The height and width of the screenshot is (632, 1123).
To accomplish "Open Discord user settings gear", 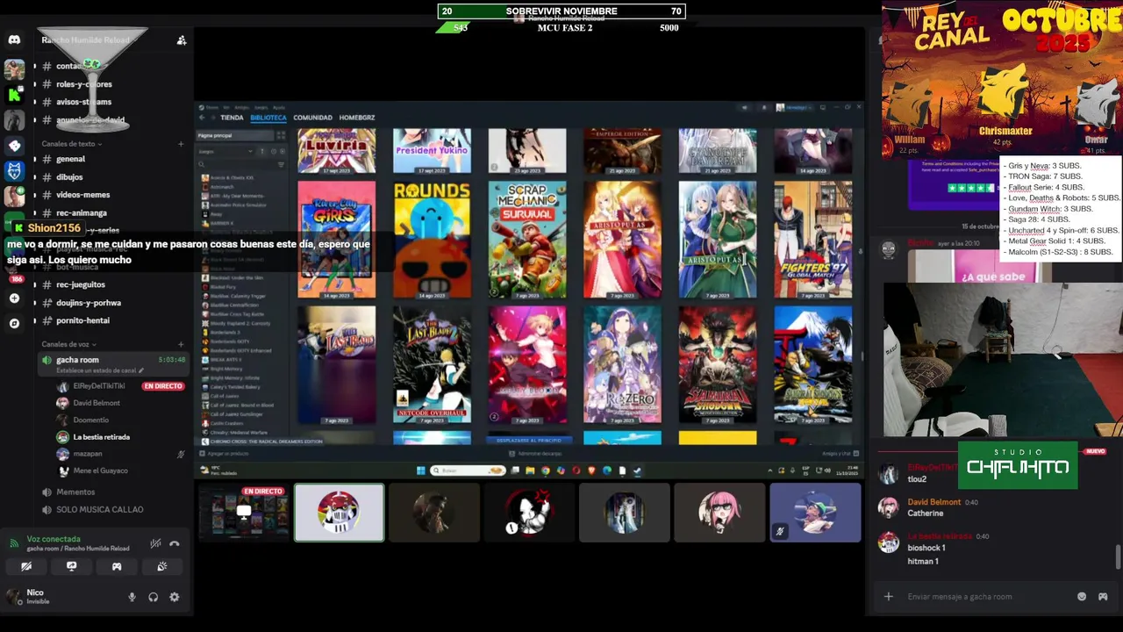I will [x=175, y=597].
